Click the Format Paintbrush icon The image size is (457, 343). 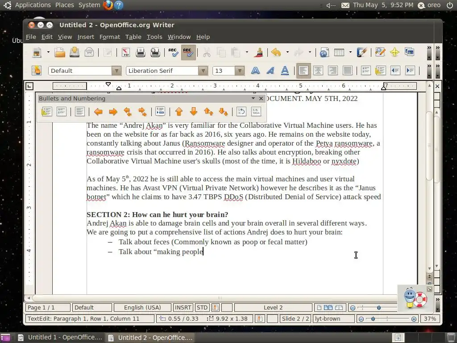click(258, 53)
